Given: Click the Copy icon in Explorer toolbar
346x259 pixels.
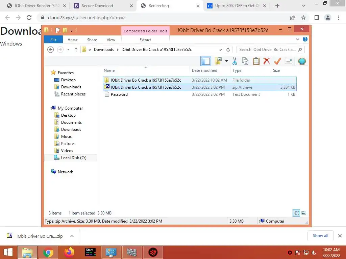Looking at the screenshot, I should point(245,61).
